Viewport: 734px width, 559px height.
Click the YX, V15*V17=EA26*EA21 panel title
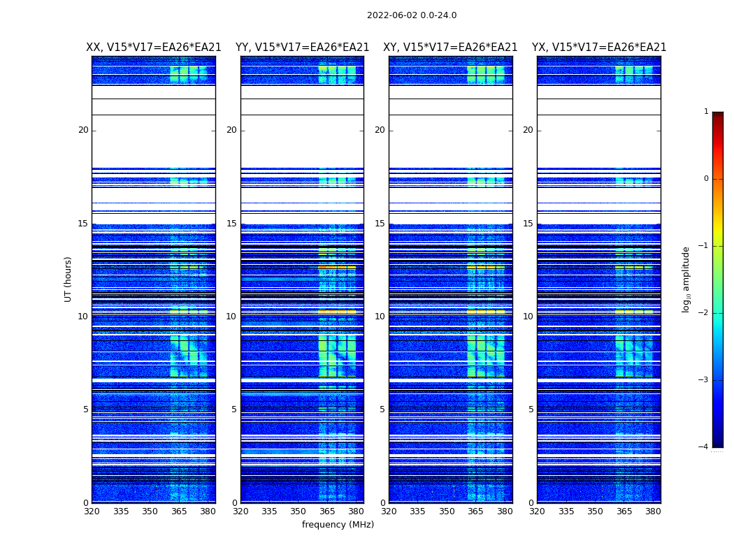tap(599, 48)
